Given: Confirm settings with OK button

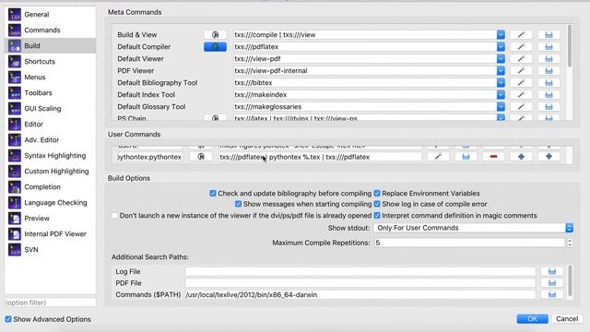Looking at the screenshot, I should pos(532,319).
